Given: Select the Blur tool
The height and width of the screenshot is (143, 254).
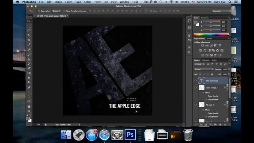Looking at the screenshot, I should pyautogui.click(x=29, y=78).
